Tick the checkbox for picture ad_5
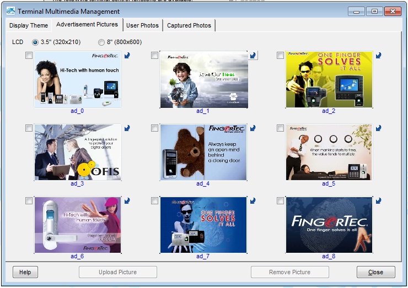Image resolution: width=408 pixels, height=288 pixels. 280,128
